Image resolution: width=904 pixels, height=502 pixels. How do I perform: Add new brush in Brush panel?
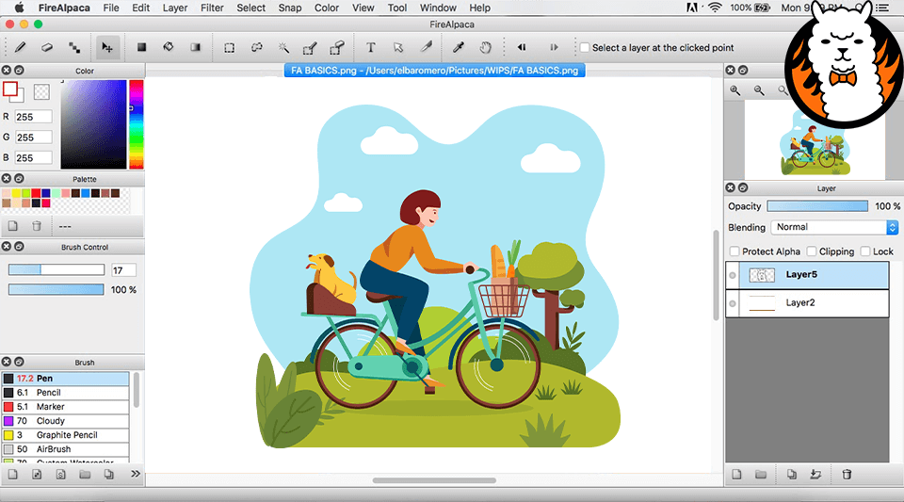12,475
